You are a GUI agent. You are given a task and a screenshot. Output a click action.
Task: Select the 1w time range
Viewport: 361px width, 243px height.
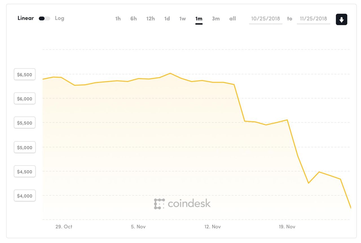click(x=182, y=19)
